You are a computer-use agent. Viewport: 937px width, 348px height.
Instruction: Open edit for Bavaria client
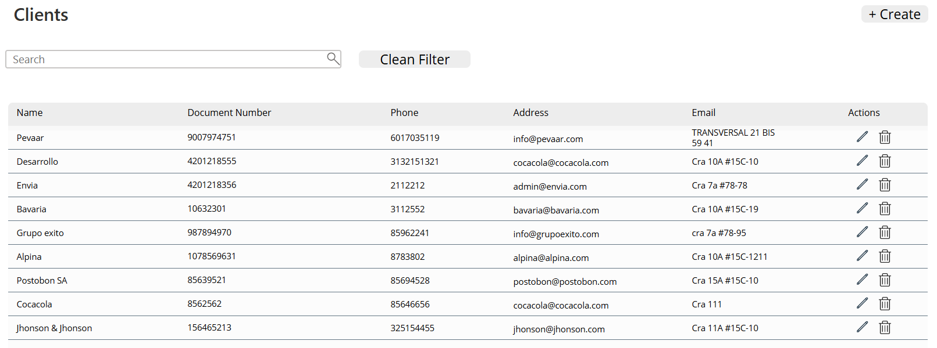[862, 208]
